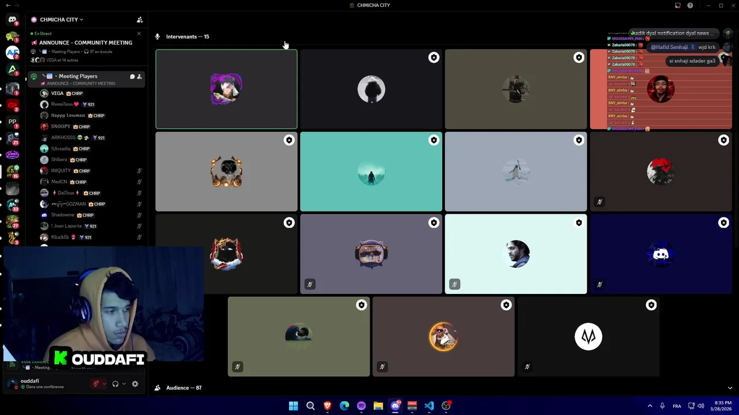Open the microphone input options arrow

point(104,384)
